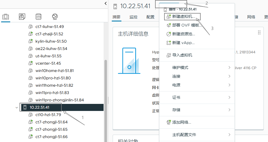Viewport: 268px width, 142px height.
Task: Click the VM icon beside ct7-zhongjl-51.65
Action: [x=31, y=129]
